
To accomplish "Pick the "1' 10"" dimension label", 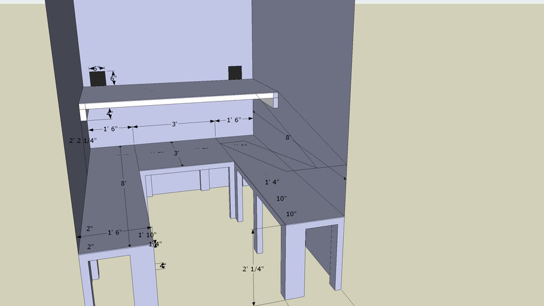I will pos(147,235).
